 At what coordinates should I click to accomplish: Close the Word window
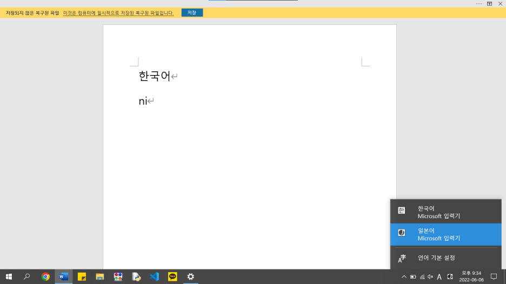point(500,4)
